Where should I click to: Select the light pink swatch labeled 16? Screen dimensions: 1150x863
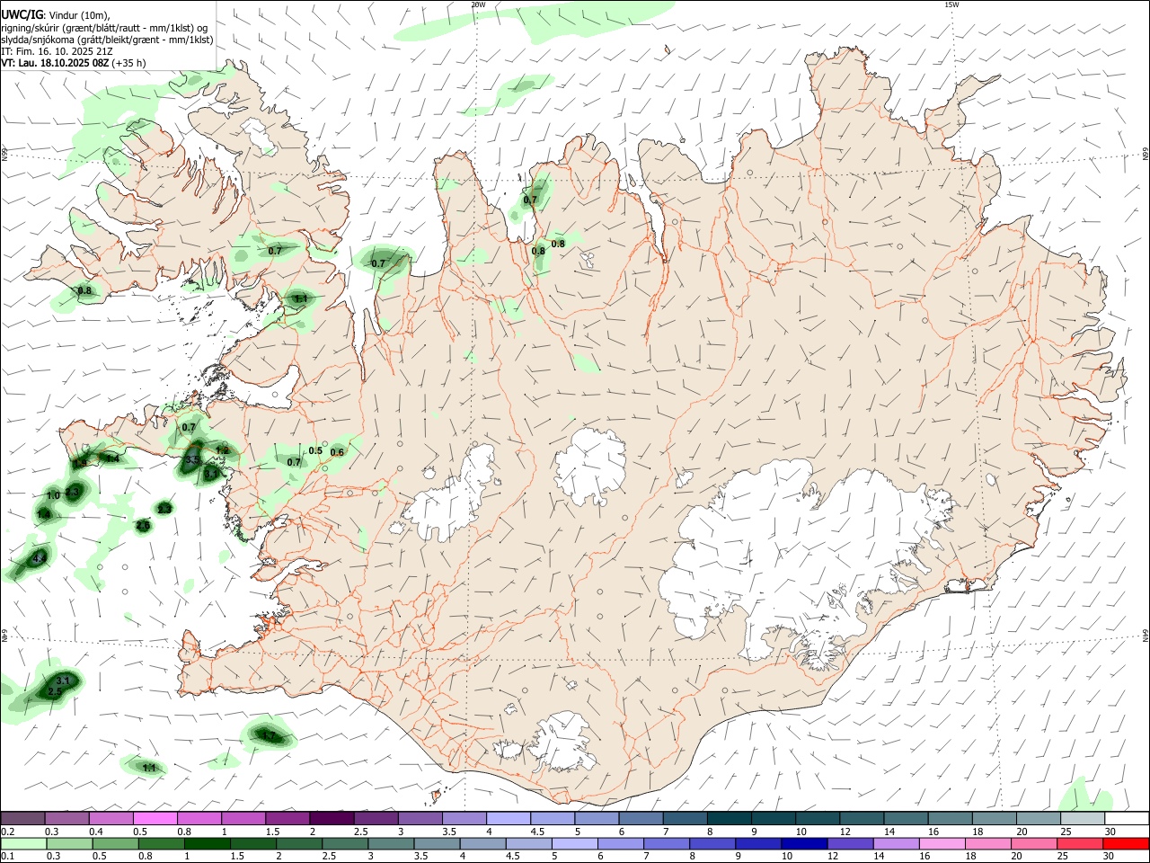tap(942, 844)
